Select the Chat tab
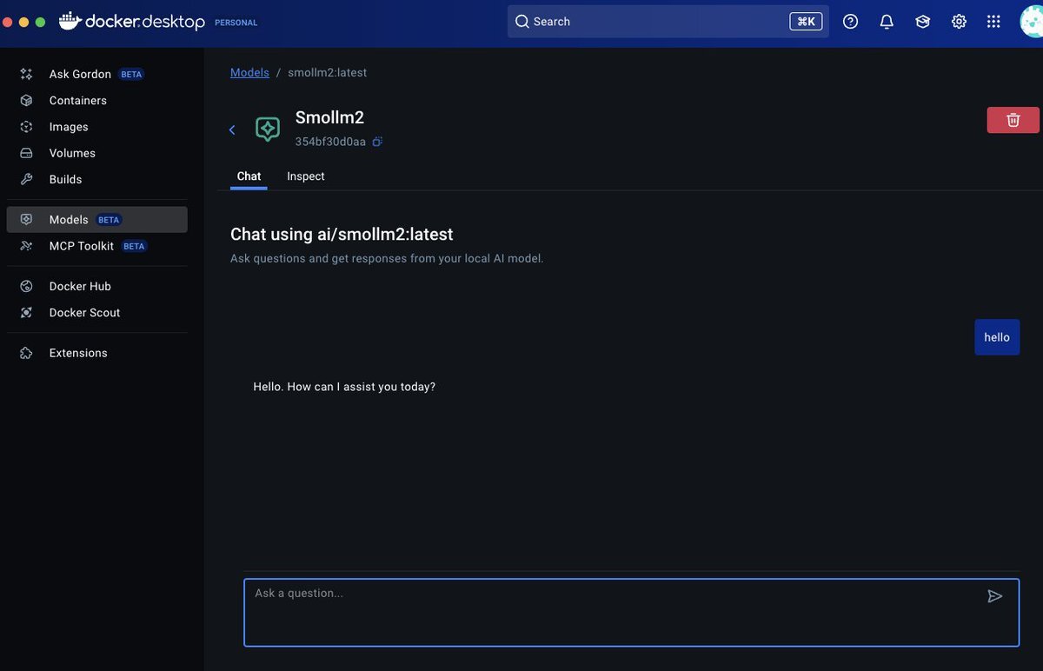This screenshot has height=671, width=1043. 249,176
